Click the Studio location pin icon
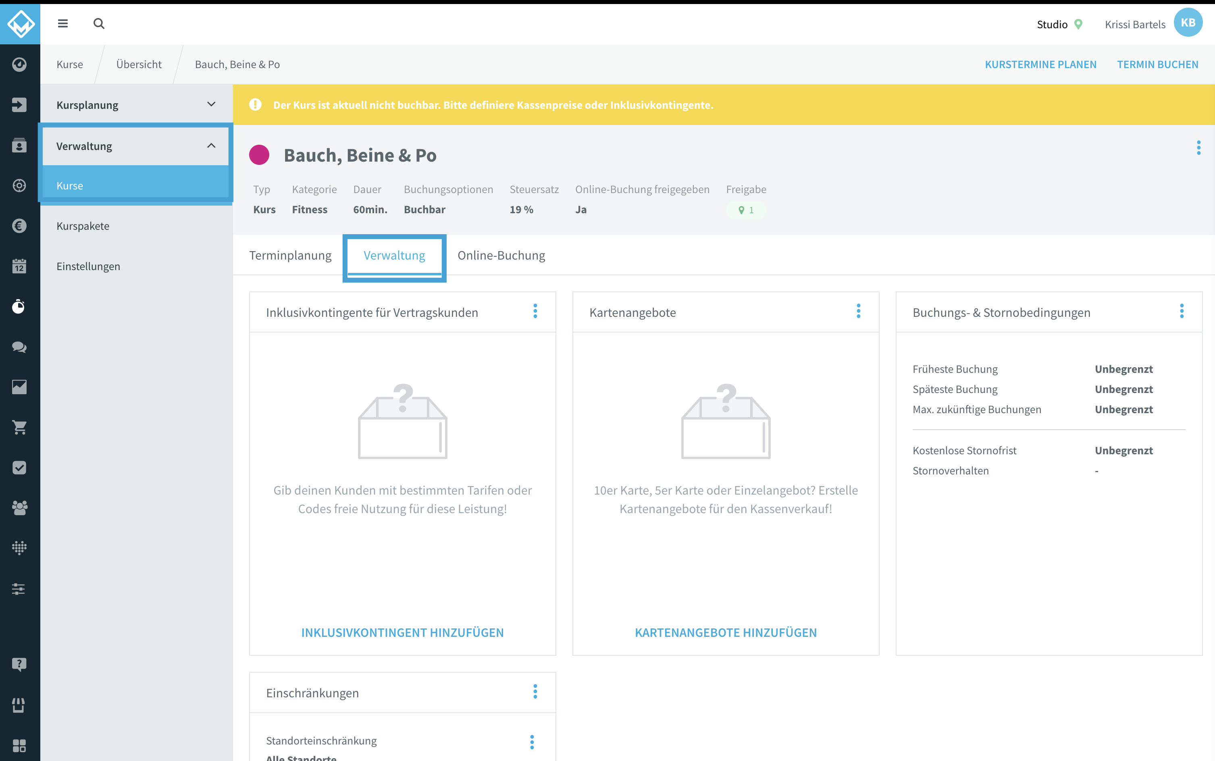Screen dimensions: 1215x761 pyautogui.click(x=1078, y=24)
